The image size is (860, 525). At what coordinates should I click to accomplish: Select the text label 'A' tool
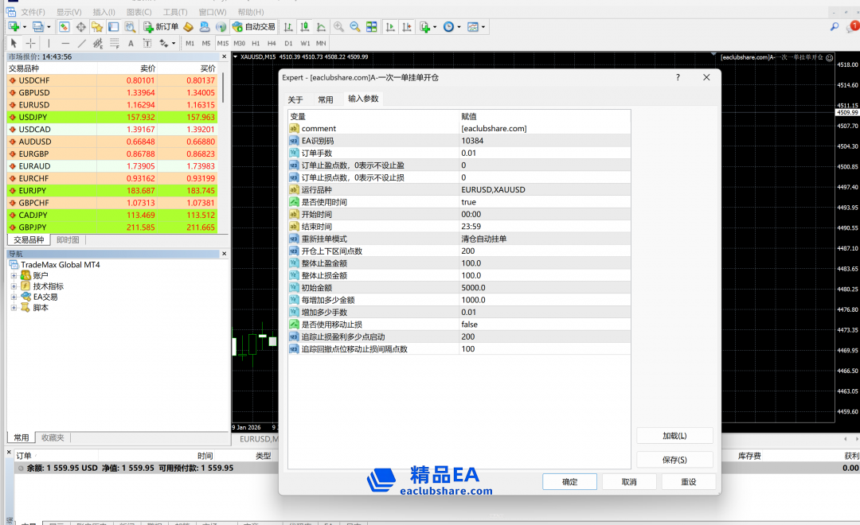tap(131, 43)
